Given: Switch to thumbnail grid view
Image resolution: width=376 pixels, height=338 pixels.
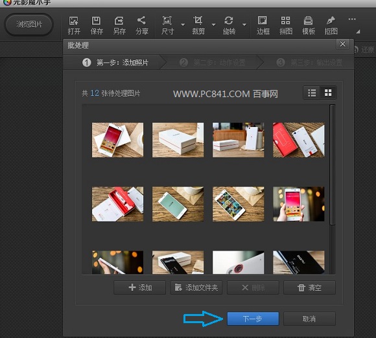Looking at the screenshot, I should click(x=328, y=93).
